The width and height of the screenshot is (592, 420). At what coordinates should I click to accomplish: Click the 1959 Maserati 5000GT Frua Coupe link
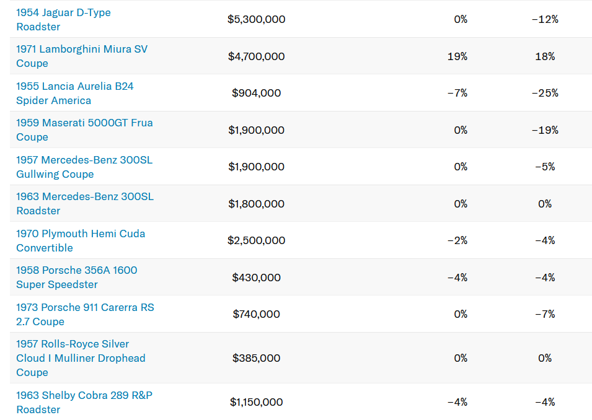click(x=84, y=123)
